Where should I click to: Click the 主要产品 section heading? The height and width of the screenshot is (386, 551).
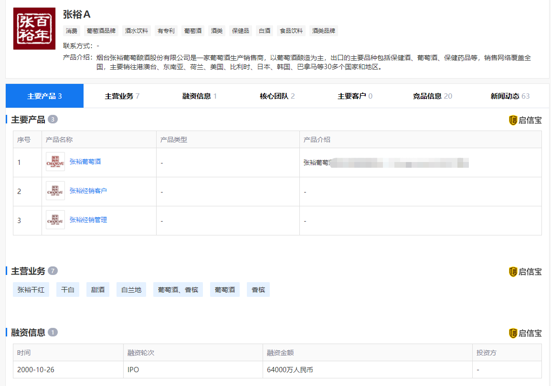(28, 120)
